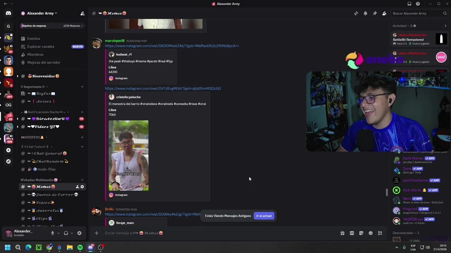Select the Jueves-de-Terror channel
451x253 pixels.
52,195
